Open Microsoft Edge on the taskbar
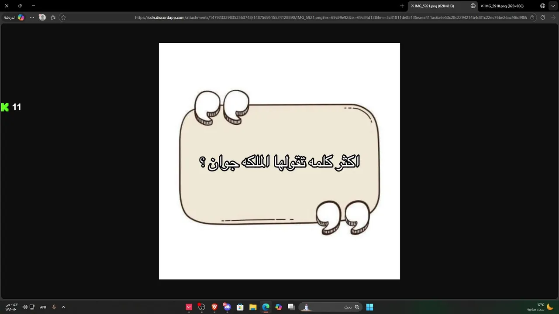The width and height of the screenshot is (559, 314). (x=266, y=307)
